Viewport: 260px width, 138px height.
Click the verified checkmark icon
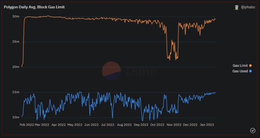pyautogui.click(x=253, y=131)
